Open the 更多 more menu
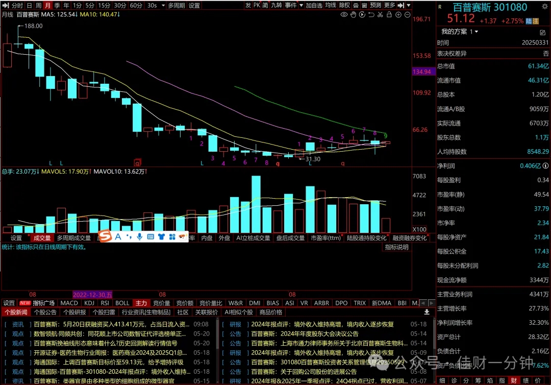Screen dimensions: 551x385 click(x=389, y=5)
